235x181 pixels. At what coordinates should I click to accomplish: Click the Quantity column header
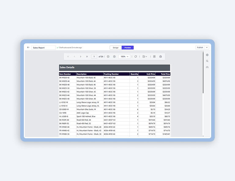[x=134, y=74]
